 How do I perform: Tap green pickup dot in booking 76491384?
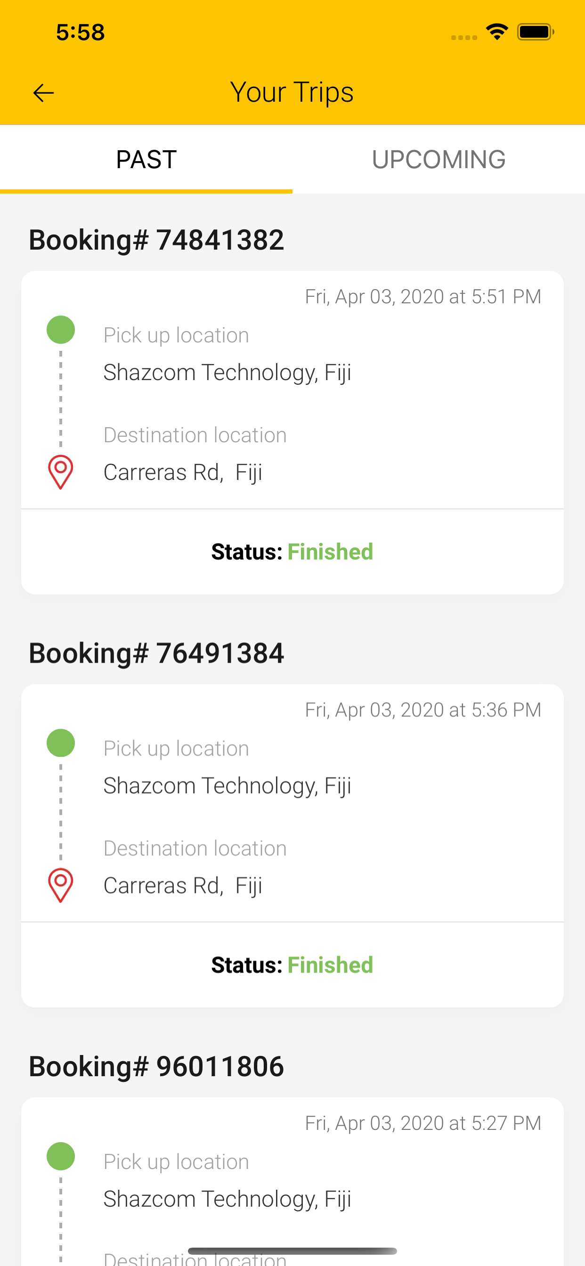[60, 743]
